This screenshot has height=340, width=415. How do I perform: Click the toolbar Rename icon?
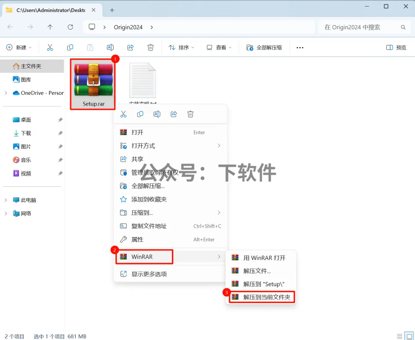(110, 48)
